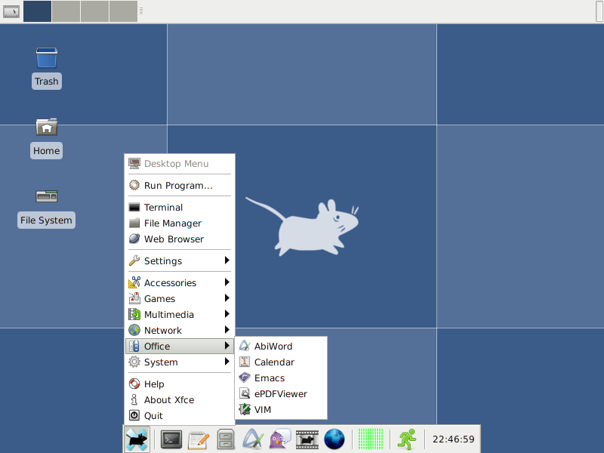Image resolution: width=604 pixels, height=453 pixels.
Task: Open the Xfce mouse menu launcher
Action: click(137, 439)
